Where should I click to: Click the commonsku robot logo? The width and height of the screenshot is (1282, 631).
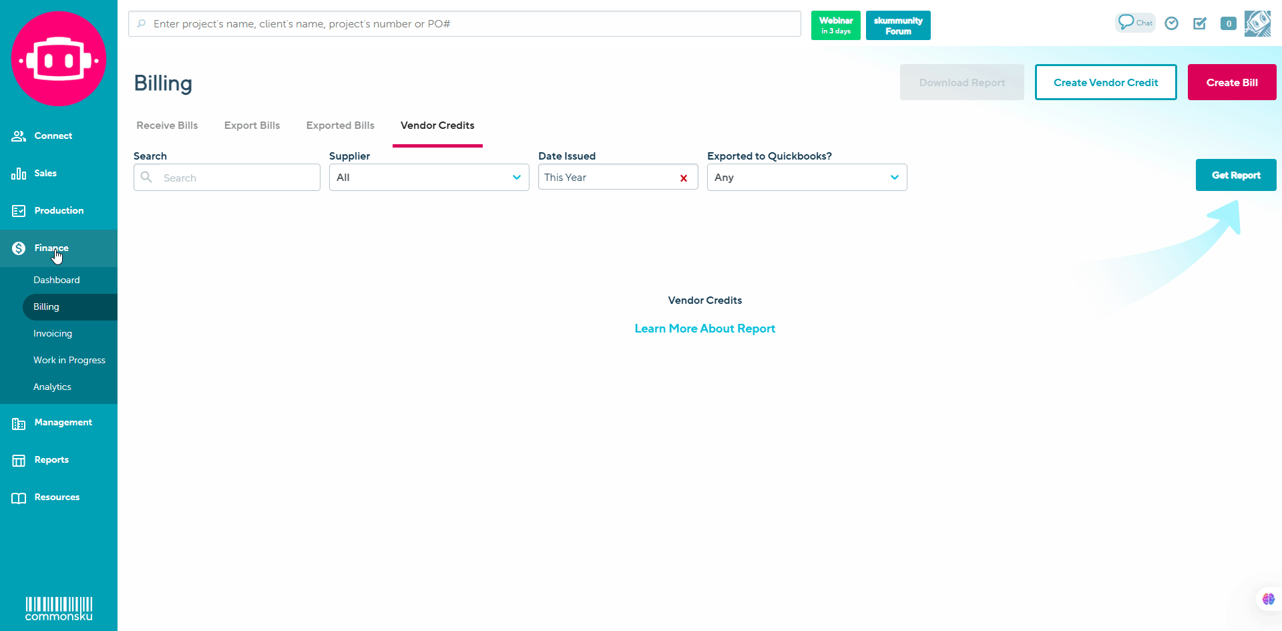59,59
